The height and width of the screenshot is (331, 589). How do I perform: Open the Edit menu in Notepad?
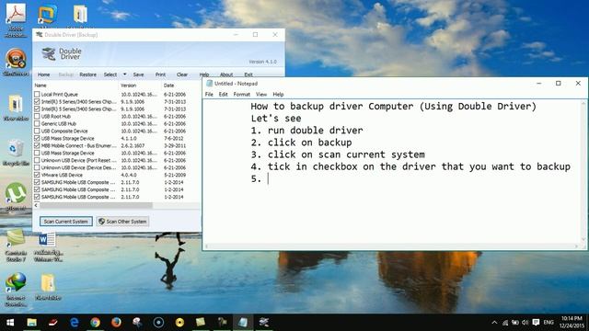(x=223, y=94)
